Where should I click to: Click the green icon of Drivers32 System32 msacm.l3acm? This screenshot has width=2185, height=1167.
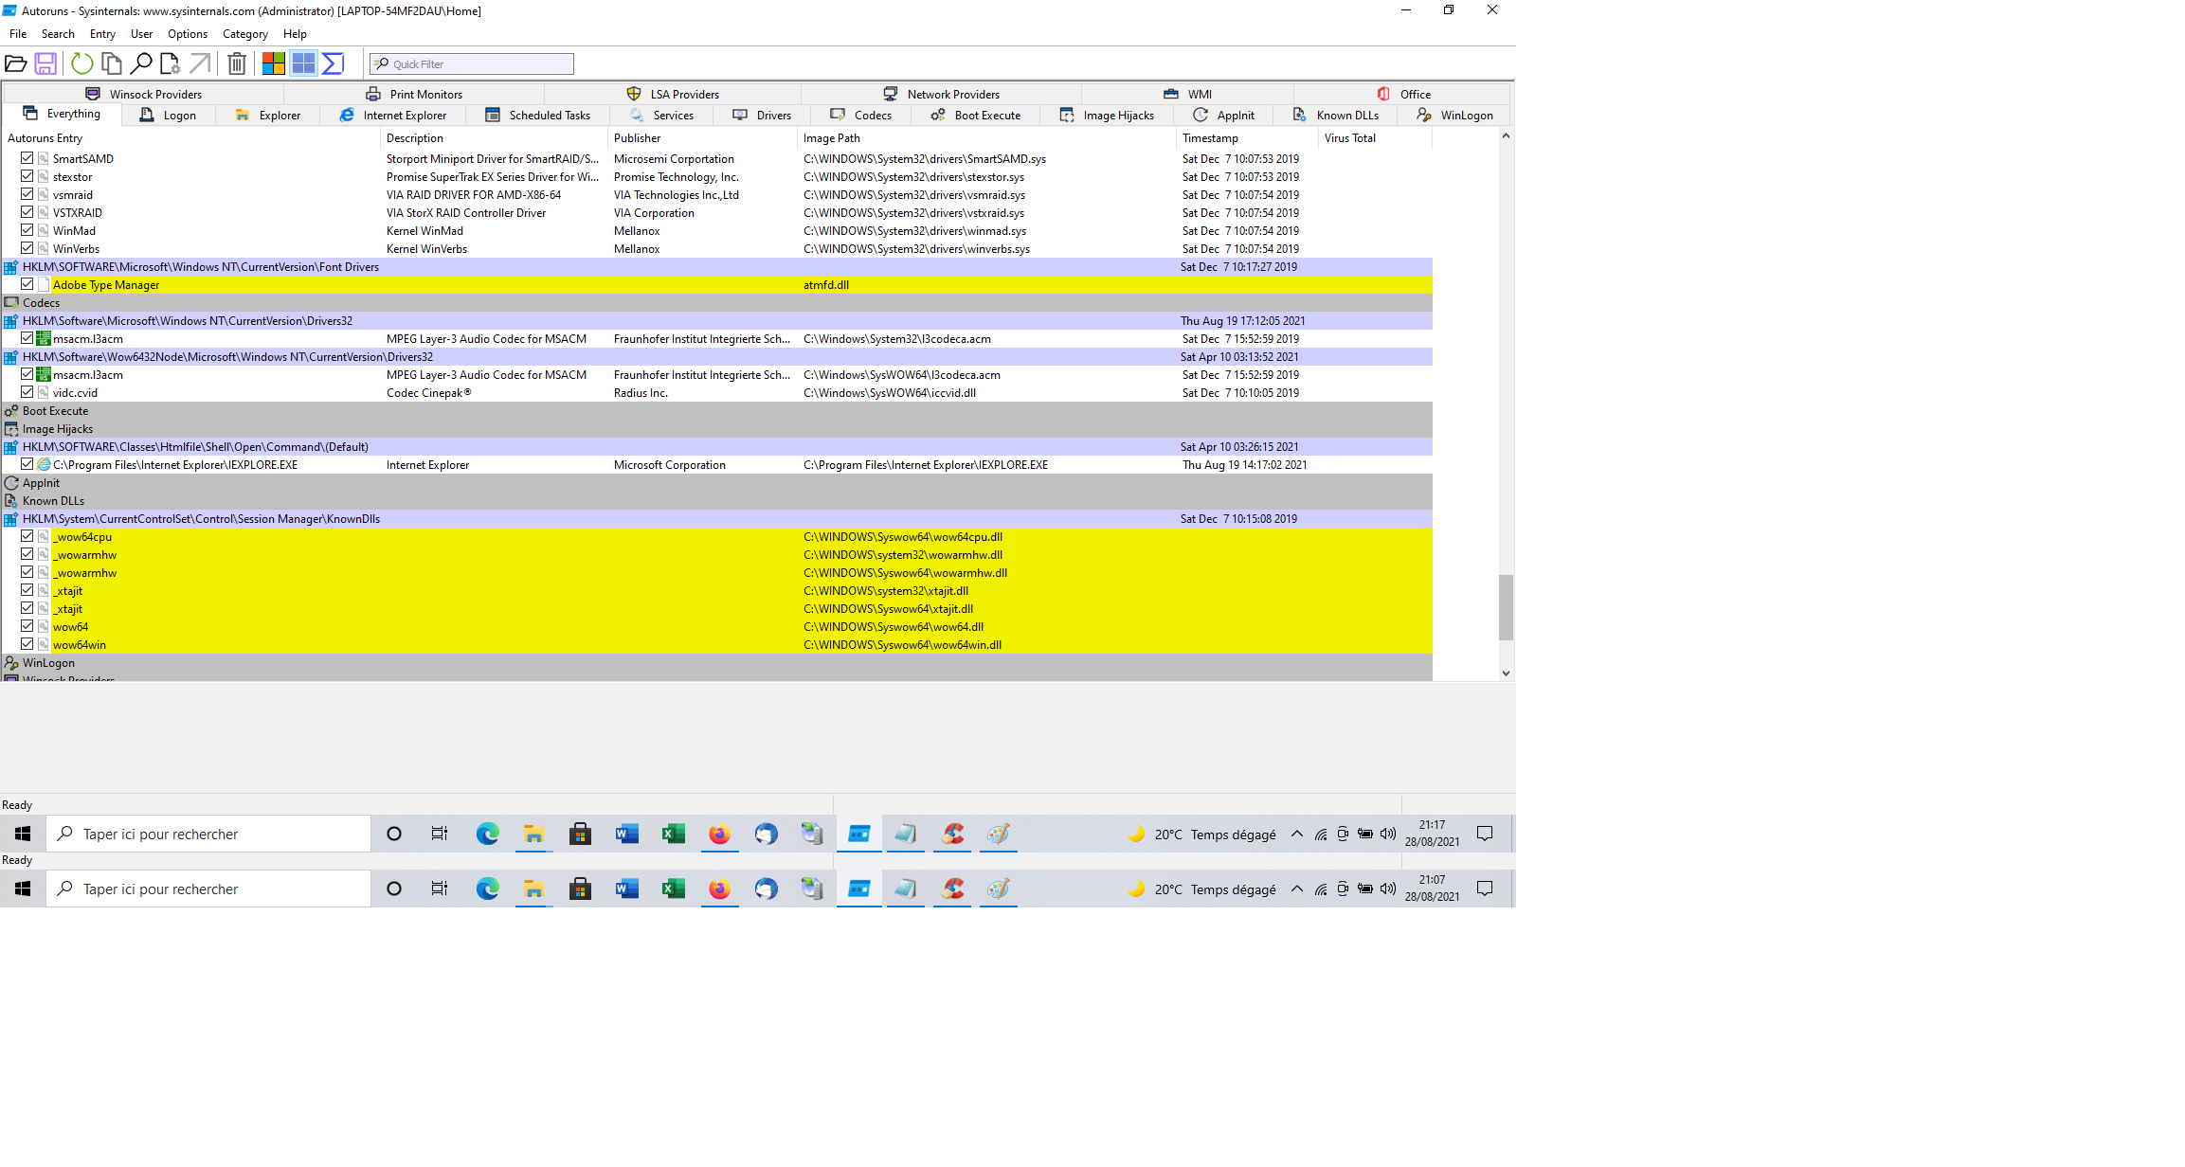click(44, 338)
